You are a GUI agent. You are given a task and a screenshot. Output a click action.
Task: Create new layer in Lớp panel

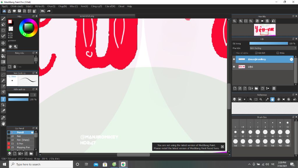235,88
